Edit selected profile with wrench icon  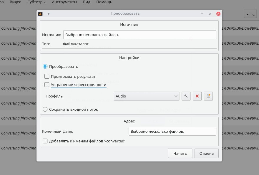(186, 96)
